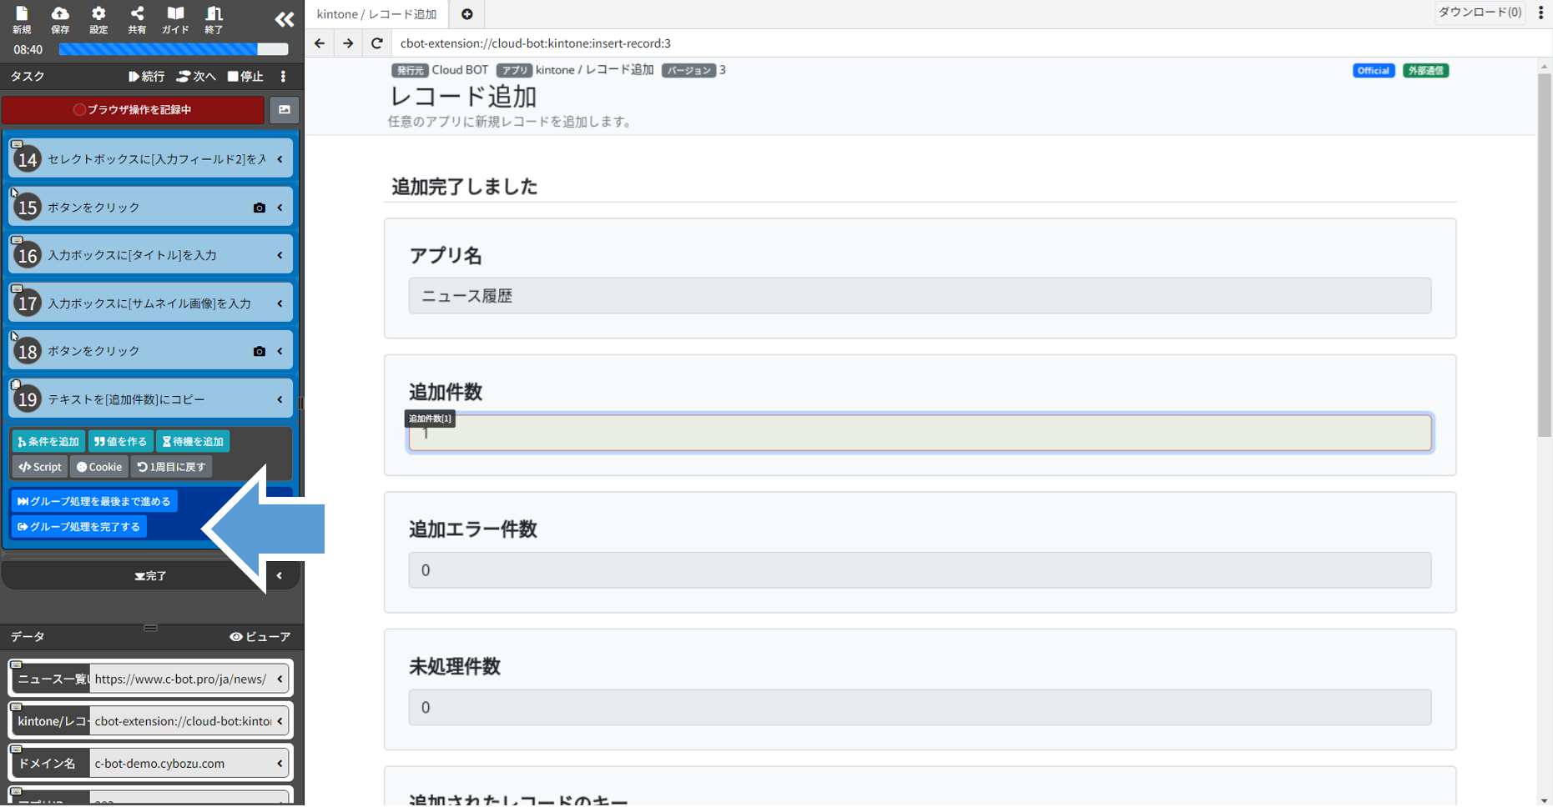Click the camera icon on task 18
This screenshot has width=1553, height=807.
coord(260,351)
